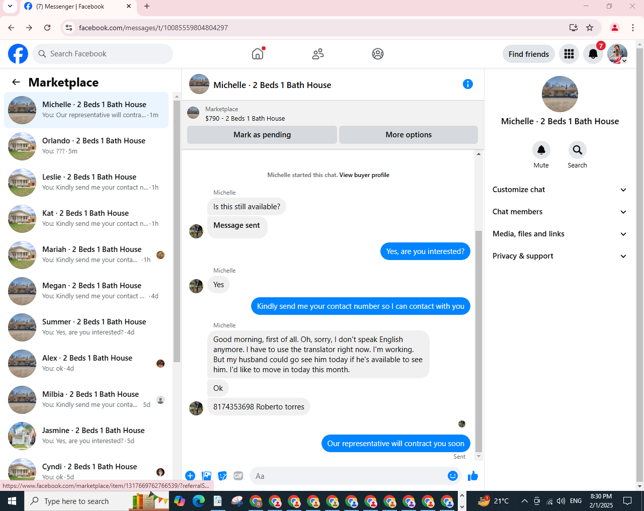Click the "8174353698 Roberto torres" message
Image resolution: width=644 pixels, height=511 pixels.
[259, 407]
